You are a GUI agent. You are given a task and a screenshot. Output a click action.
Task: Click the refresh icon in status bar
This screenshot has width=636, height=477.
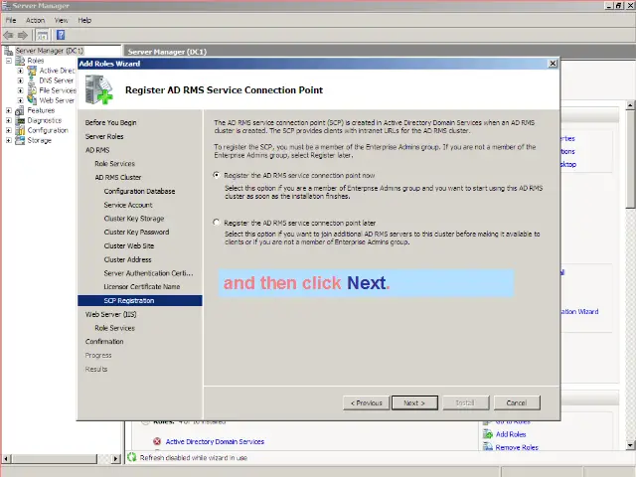pyautogui.click(x=132, y=457)
